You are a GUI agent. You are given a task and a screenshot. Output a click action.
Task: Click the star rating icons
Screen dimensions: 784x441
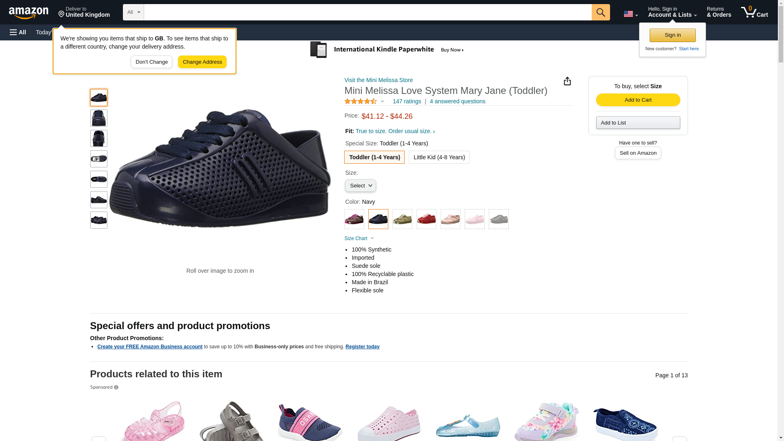[361, 101]
